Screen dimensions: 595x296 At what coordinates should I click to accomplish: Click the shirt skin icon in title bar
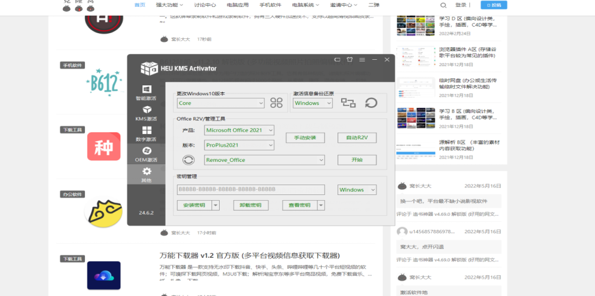coord(349,60)
